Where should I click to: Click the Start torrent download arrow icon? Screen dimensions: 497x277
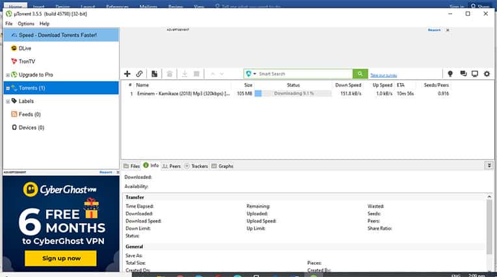tap(185, 74)
